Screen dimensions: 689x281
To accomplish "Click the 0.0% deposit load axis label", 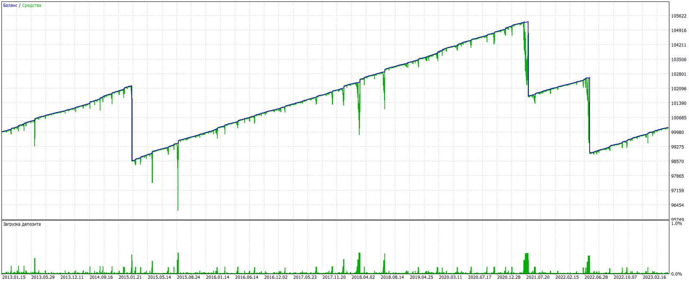I will click(677, 274).
